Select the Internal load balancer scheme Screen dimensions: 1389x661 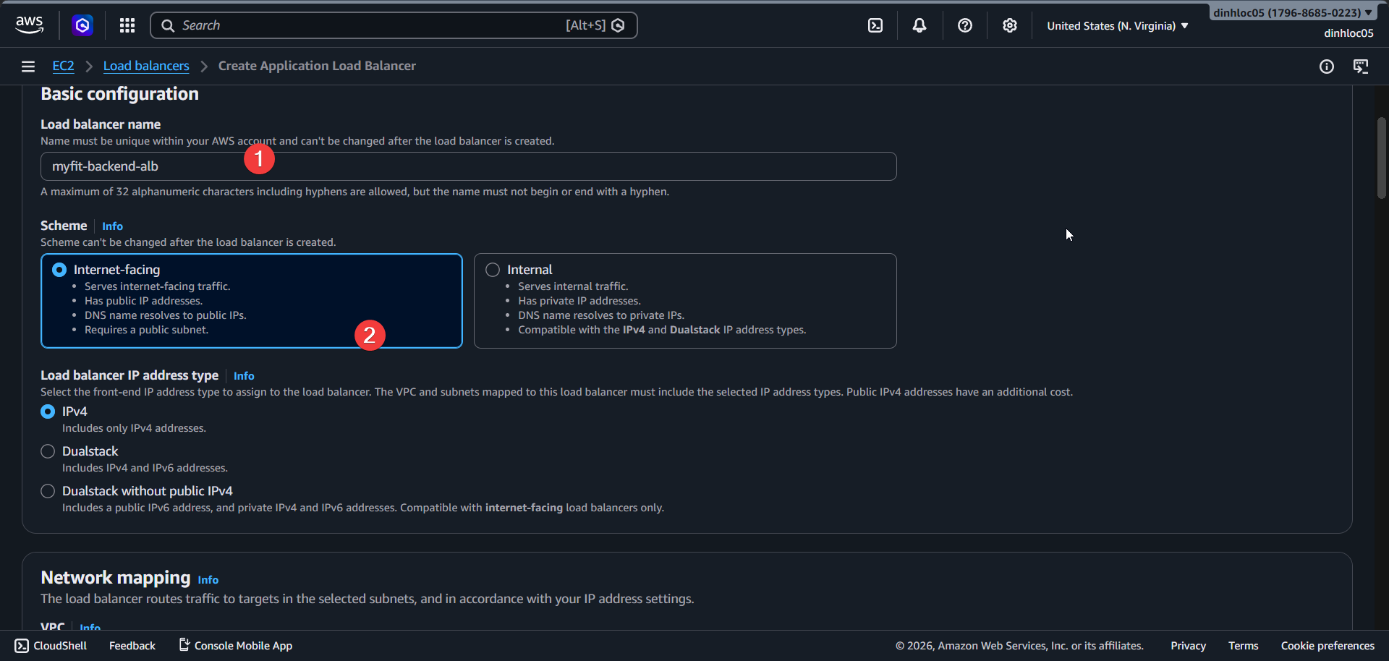pyautogui.click(x=492, y=269)
